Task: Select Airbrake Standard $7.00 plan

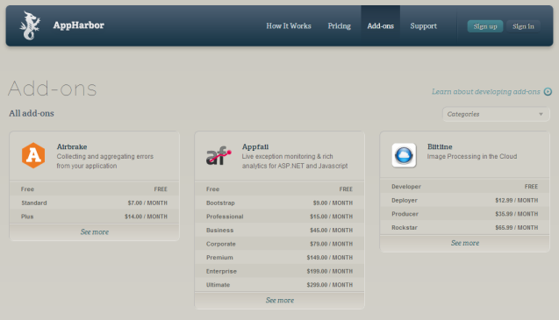Action: coord(95,203)
